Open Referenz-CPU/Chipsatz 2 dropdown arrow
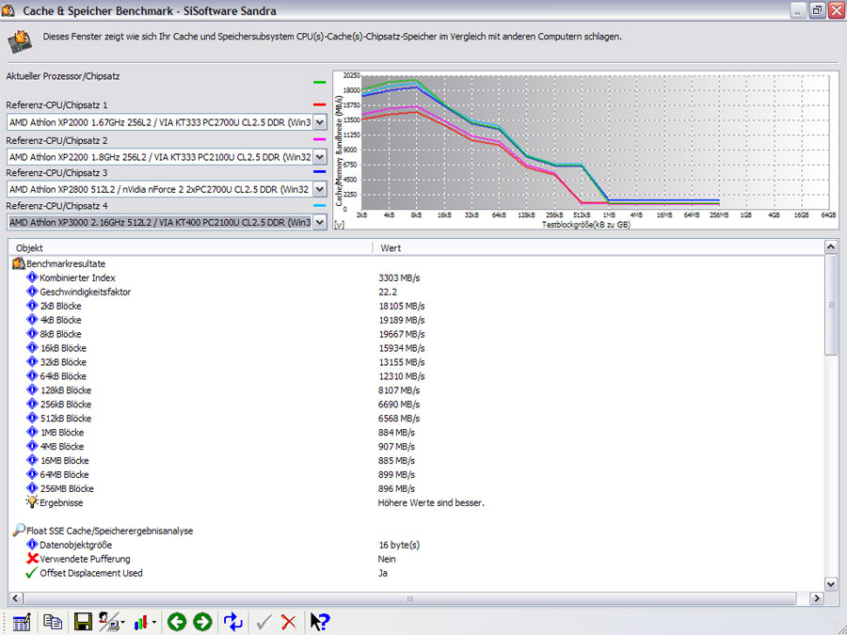 click(x=320, y=156)
